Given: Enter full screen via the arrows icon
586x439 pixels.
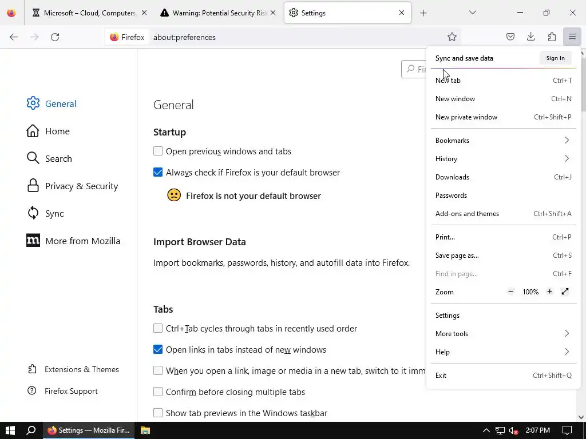Looking at the screenshot, I should click(565, 292).
